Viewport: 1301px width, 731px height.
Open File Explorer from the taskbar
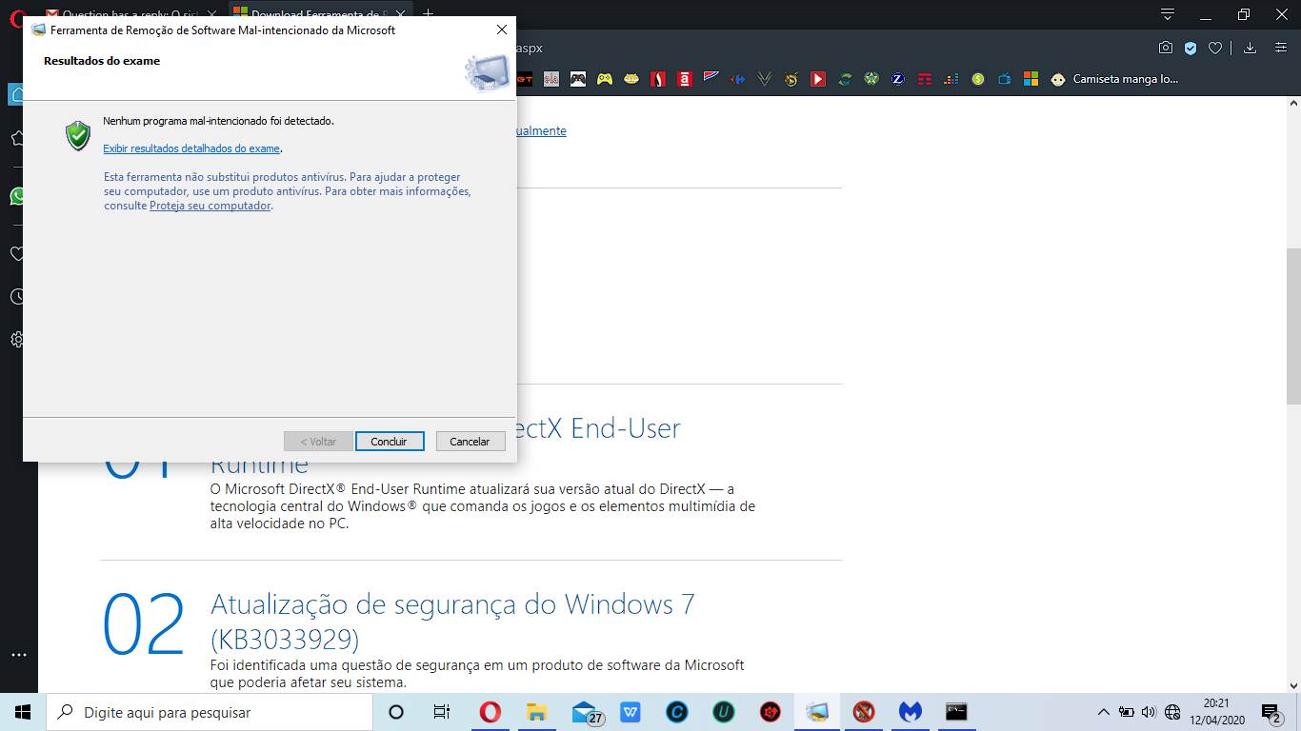pyautogui.click(x=537, y=712)
